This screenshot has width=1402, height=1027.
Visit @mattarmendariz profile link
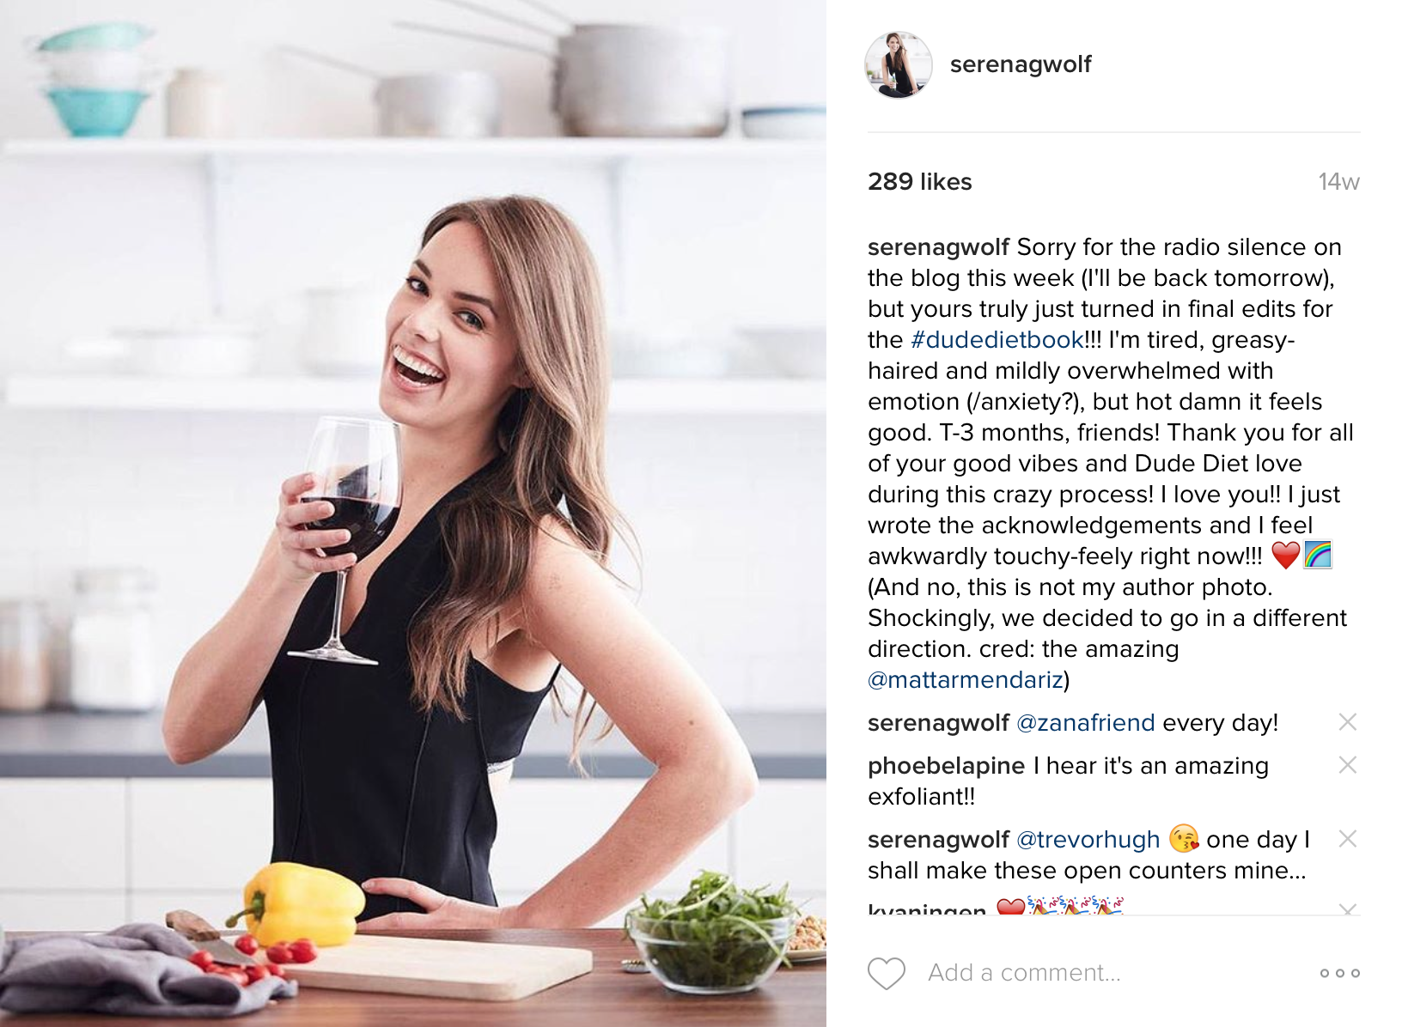pyautogui.click(x=966, y=680)
